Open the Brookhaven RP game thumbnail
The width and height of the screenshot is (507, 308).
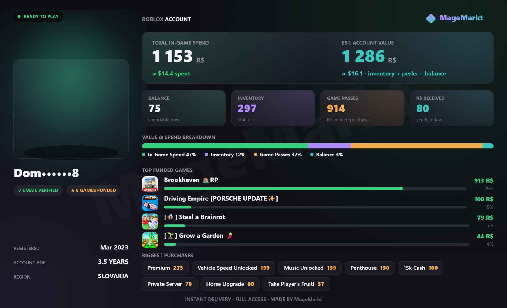click(x=150, y=184)
